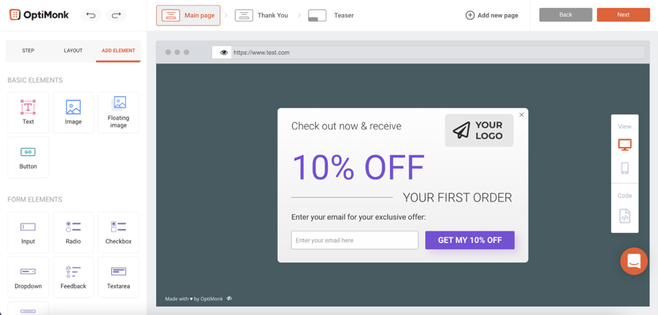Add an Image element

tap(73, 112)
